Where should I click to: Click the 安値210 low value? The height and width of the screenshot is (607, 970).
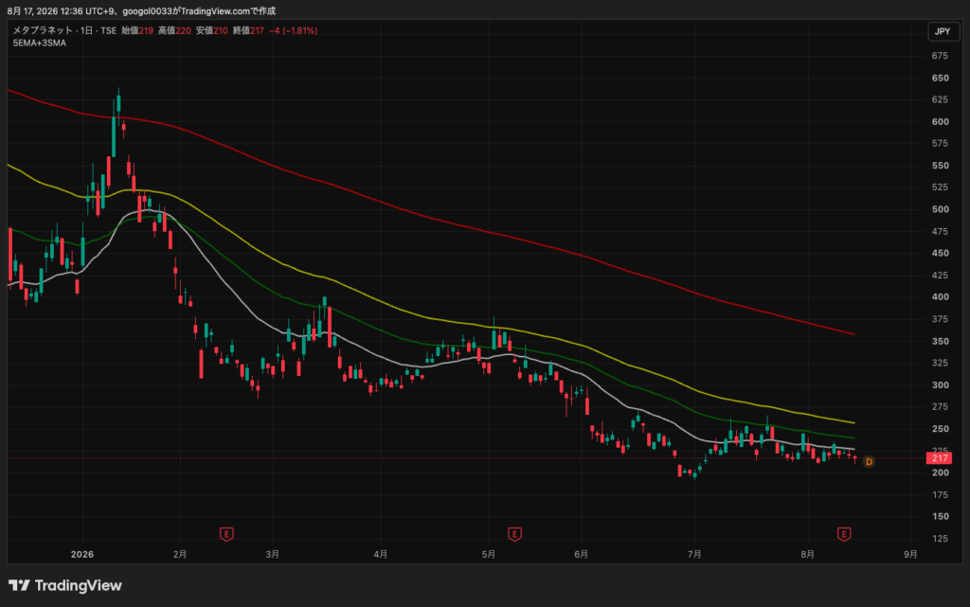tap(211, 30)
